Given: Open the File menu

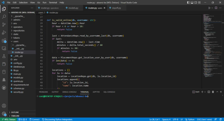Looking at the screenshot, I should click(9, 2).
